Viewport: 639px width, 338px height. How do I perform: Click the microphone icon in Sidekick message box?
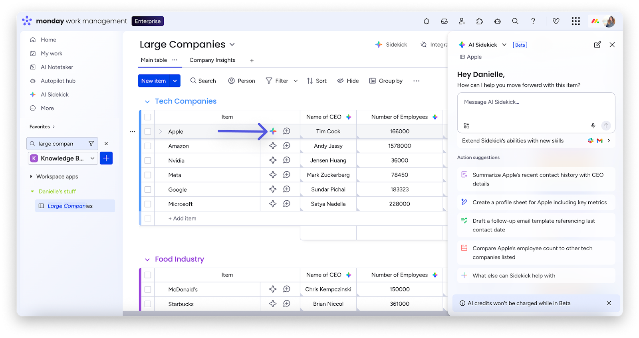(x=593, y=126)
